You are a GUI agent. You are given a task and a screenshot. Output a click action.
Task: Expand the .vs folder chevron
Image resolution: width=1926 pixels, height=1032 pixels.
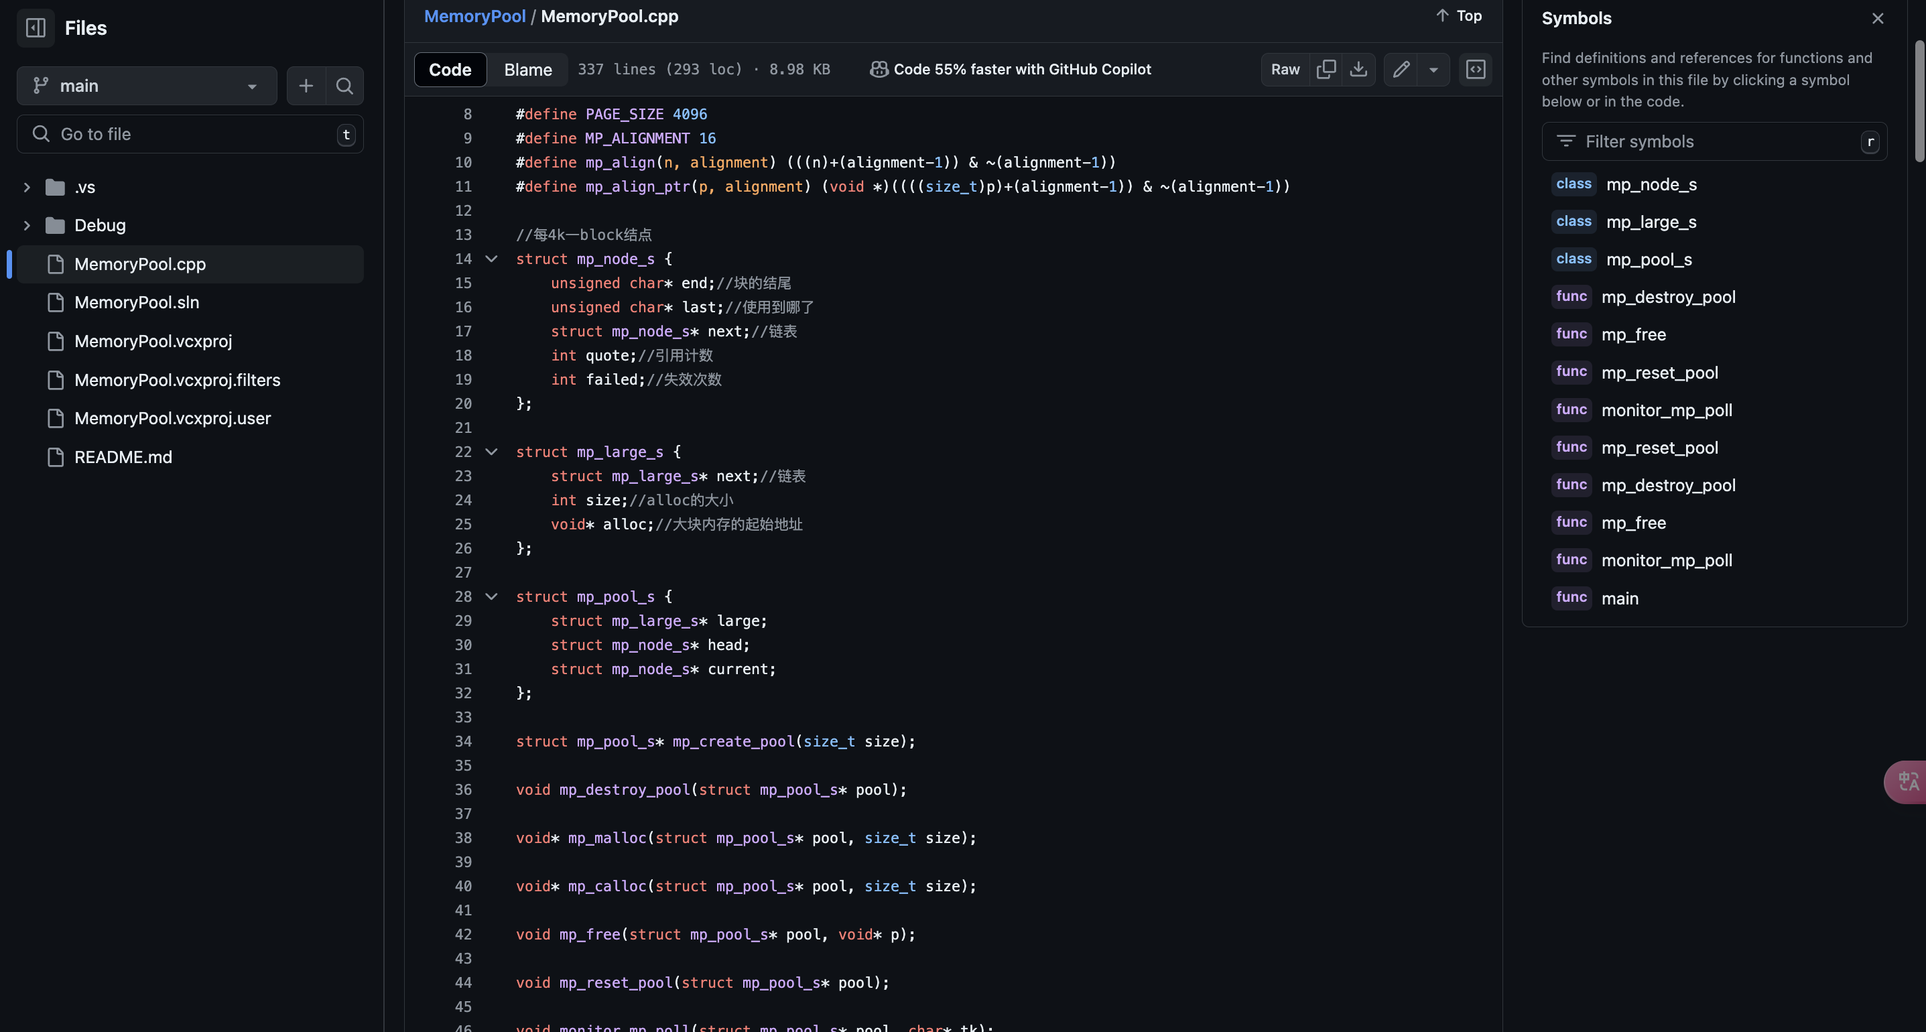click(x=27, y=187)
